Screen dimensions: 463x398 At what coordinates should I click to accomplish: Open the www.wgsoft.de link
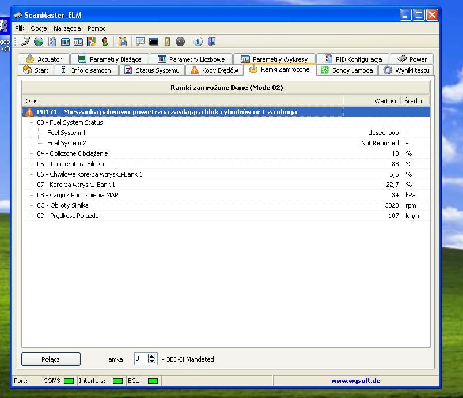(x=355, y=381)
